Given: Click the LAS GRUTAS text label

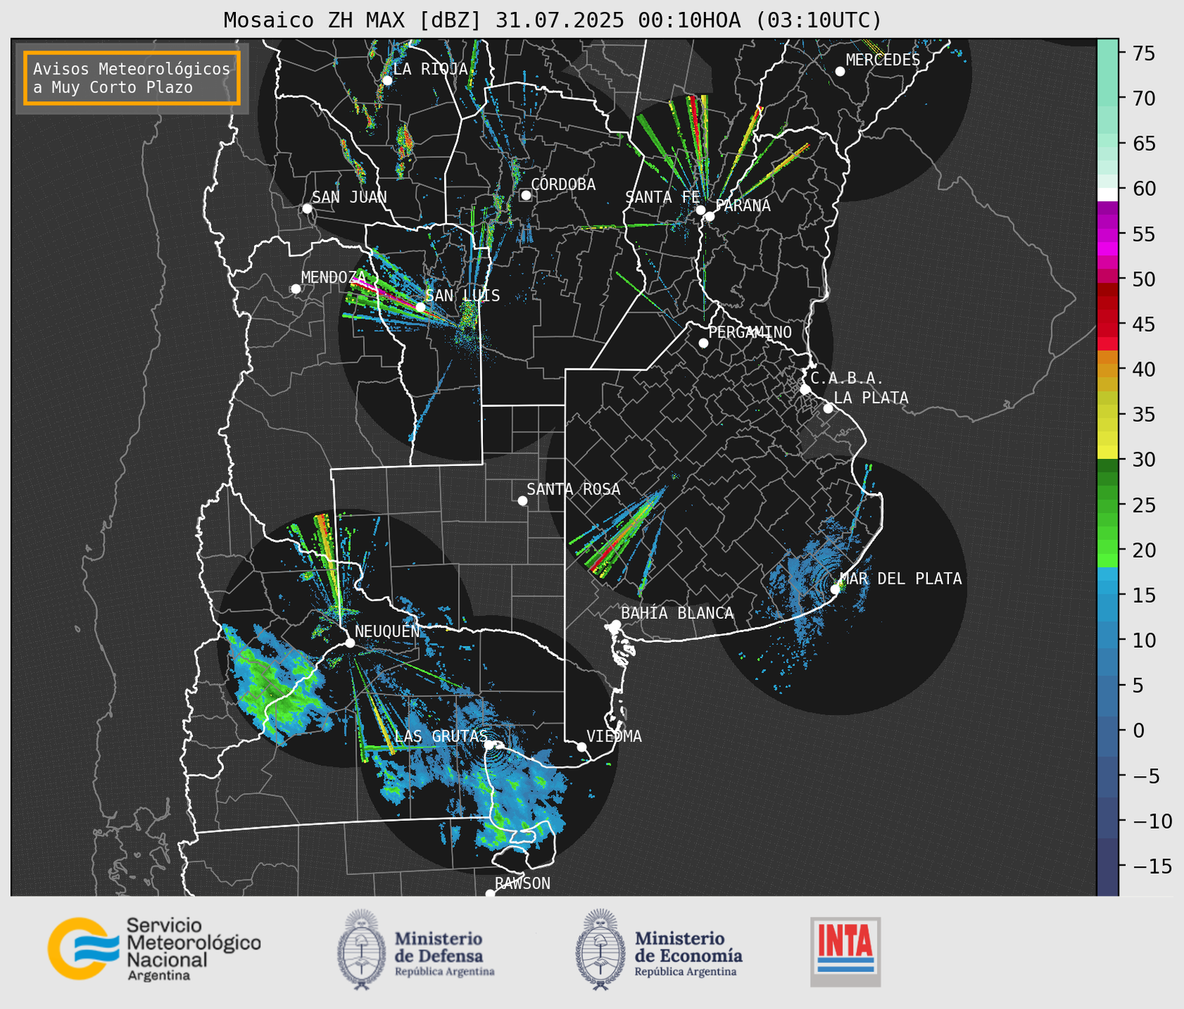Looking at the screenshot, I should tap(441, 736).
